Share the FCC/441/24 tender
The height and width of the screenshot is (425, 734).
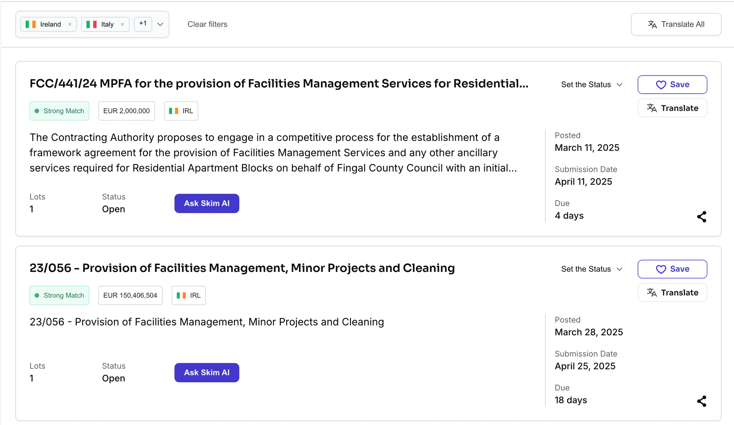(x=701, y=217)
